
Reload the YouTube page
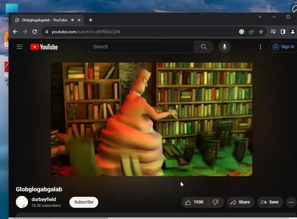click(35, 32)
